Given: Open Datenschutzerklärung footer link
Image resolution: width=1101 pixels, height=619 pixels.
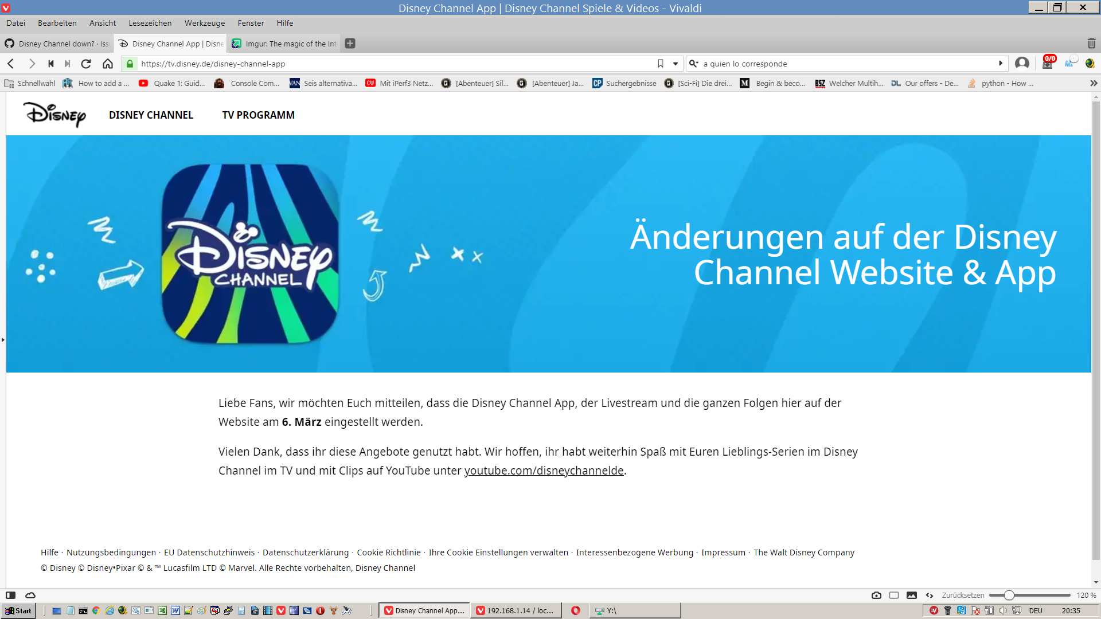Looking at the screenshot, I should click(x=306, y=553).
